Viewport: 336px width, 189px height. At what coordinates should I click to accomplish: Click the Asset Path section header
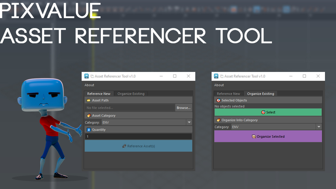(x=138, y=100)
